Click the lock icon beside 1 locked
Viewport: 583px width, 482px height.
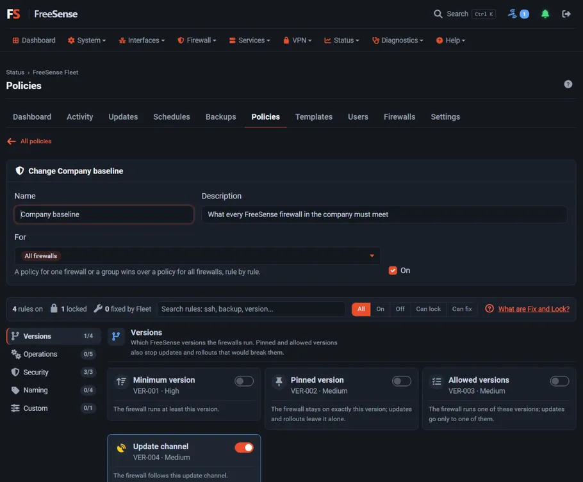[x=54, y=309]
